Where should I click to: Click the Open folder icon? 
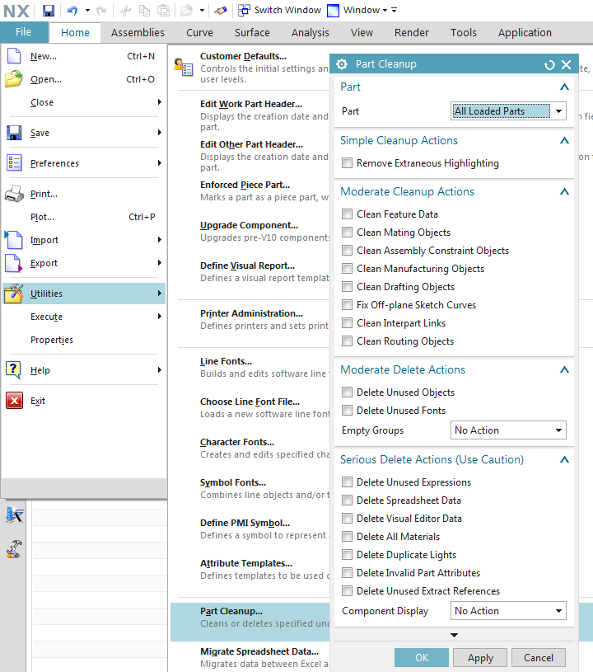[14, 79]
